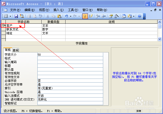Click the 字段大小 value field showing 50
The image size is (163, 114).
coord(70,54)
